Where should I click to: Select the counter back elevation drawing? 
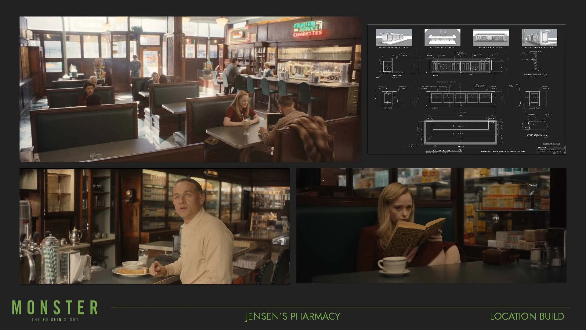461,65
